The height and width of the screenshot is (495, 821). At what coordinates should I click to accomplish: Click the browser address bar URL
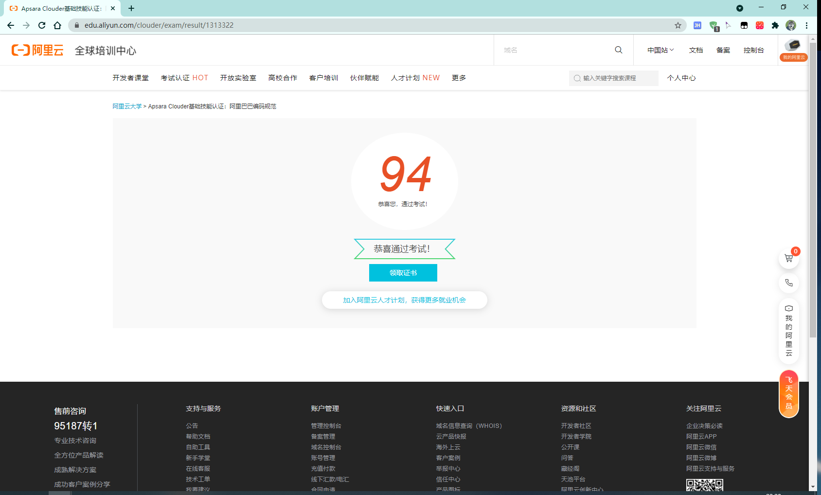pos(159,25)
